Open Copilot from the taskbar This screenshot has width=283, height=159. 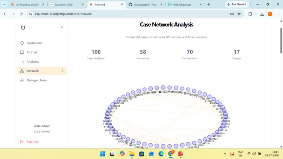122,154
